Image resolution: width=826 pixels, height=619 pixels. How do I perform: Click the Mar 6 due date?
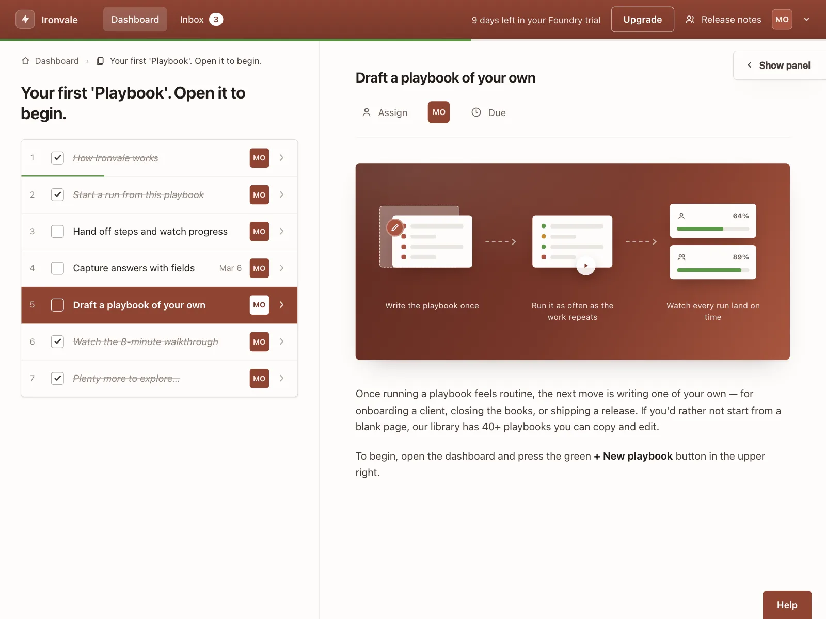(230, 268)
